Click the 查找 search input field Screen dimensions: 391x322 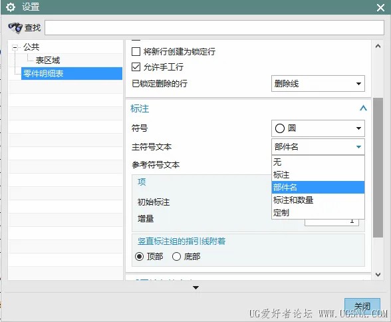tap(214, 27)
